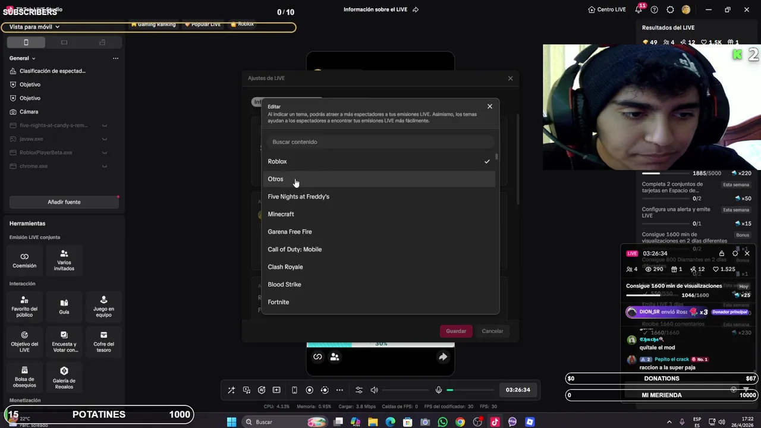This screenshot has height=428, width=761.
Task: Open Centro LIVE
Action: (607, 10)
